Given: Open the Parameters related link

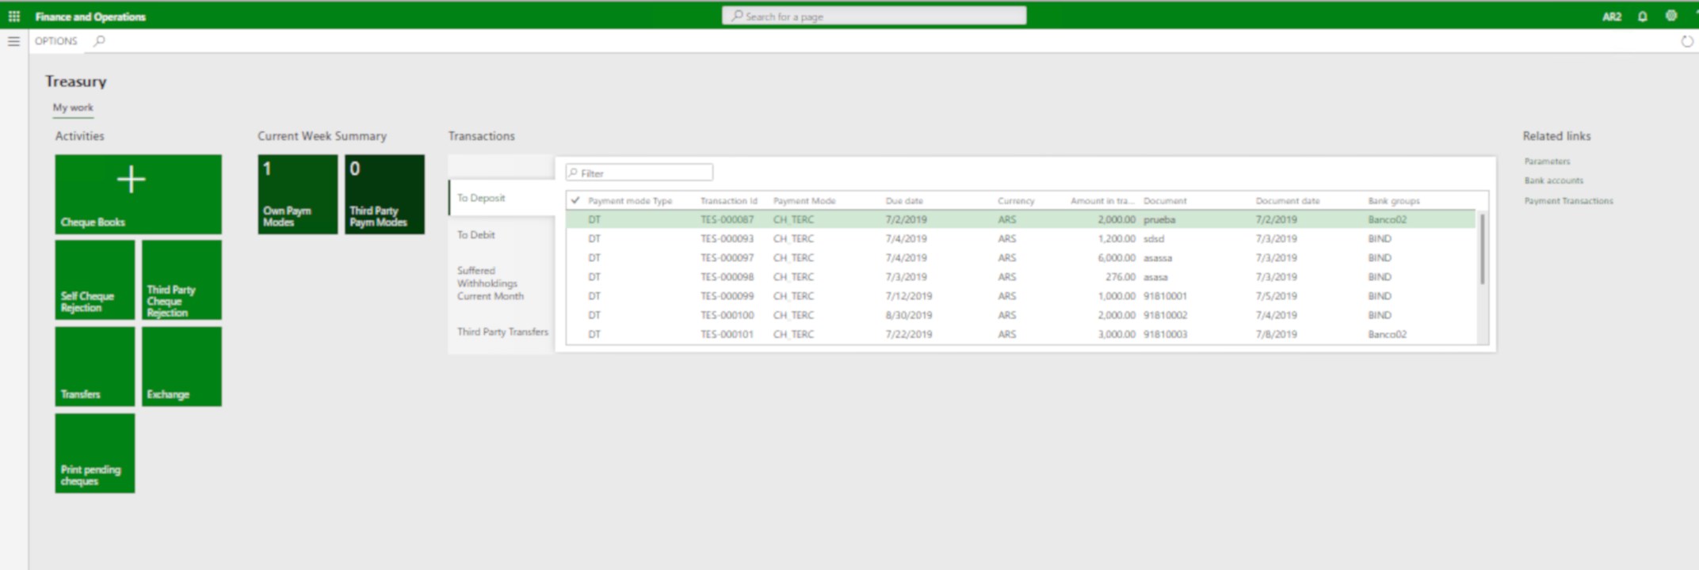Looking at the screenshot, I should tap(1547, 161).
